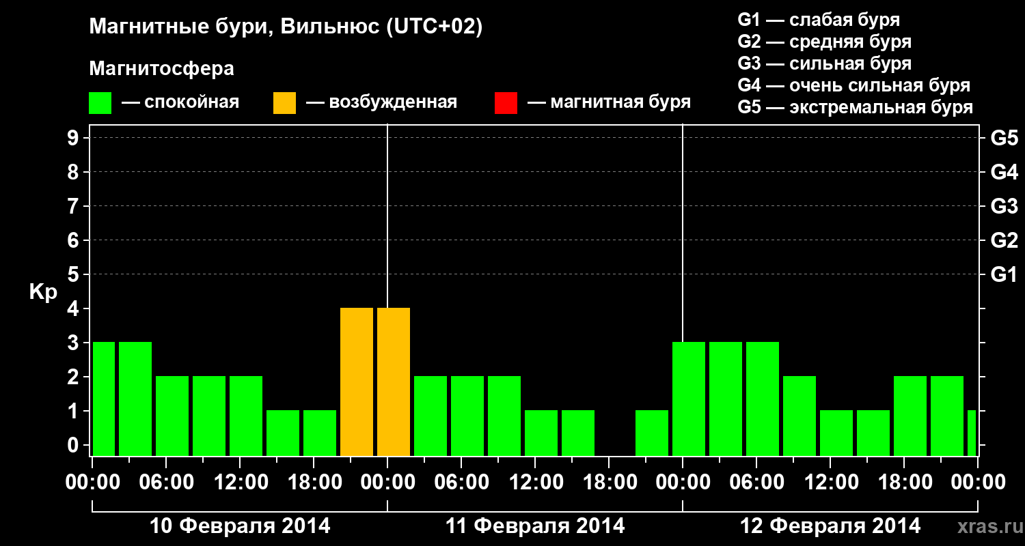Click the orange bar just before 11 Февраля midnight line
This screenshot has height=546, width=1025.
(357, 382)
